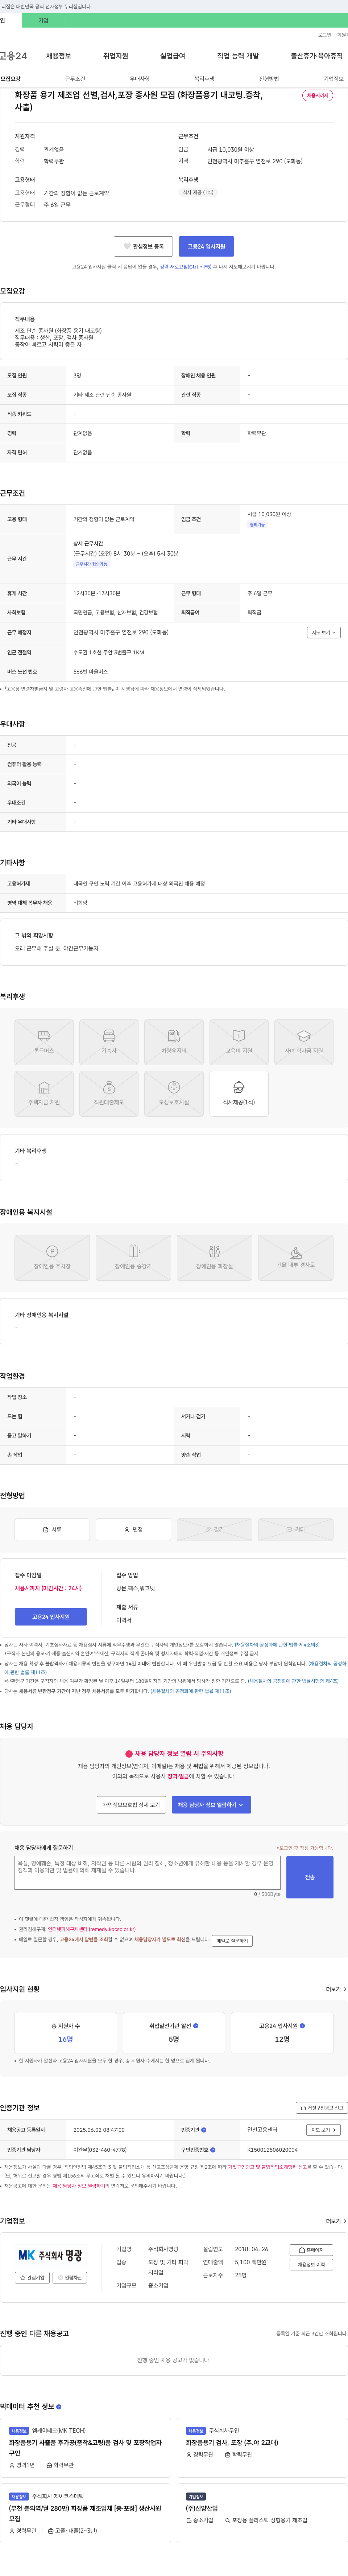Click the 거짓구인광고 신고 button
The image size is (348, 2576).
pos(322,2107)
